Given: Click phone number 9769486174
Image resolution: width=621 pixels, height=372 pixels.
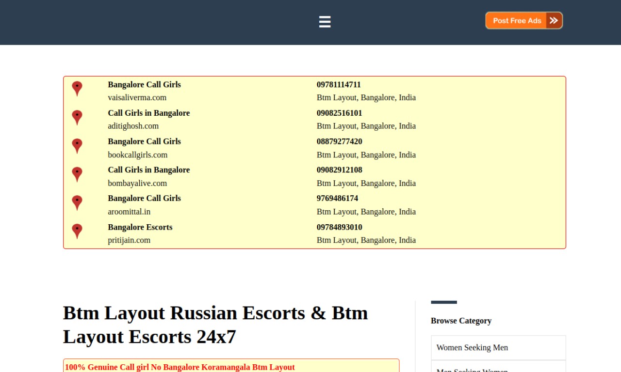Looking at the screenshot, I should 338,199.
